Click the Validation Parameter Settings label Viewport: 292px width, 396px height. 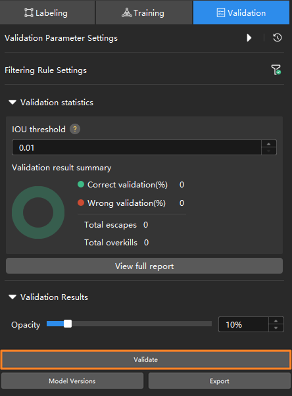point(61,38)
